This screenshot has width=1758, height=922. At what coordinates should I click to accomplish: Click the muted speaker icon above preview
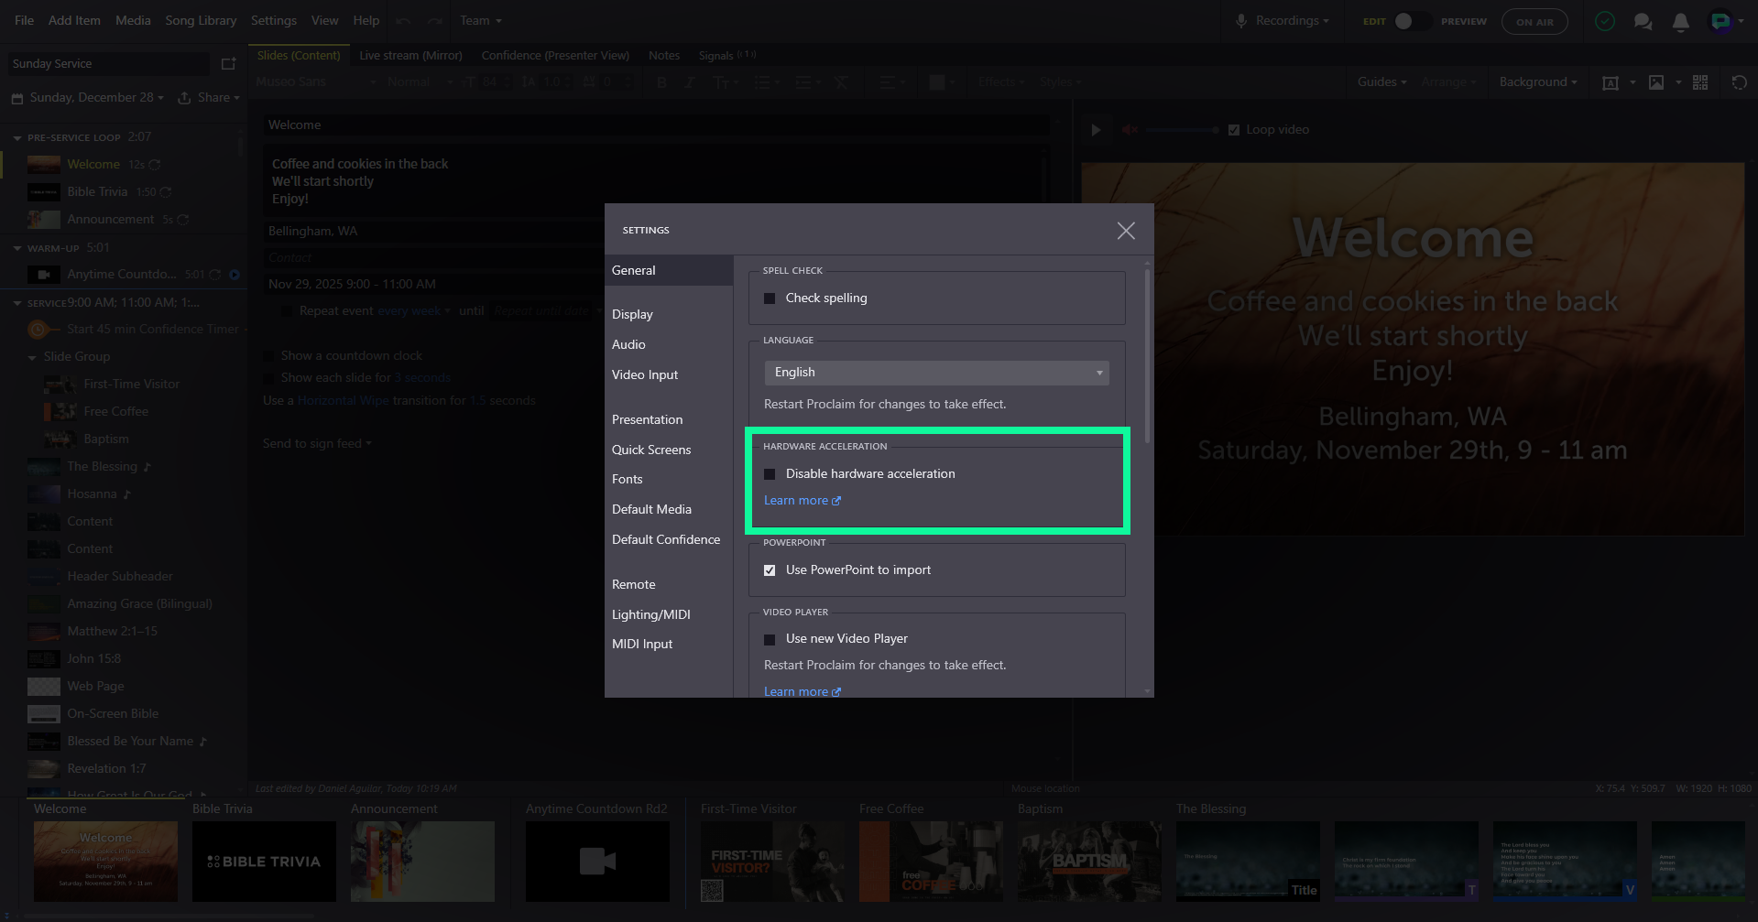pos(1130,130)
